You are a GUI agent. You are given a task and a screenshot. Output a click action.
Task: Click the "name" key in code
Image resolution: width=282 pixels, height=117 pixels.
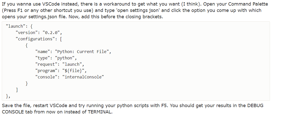(42, 52)
